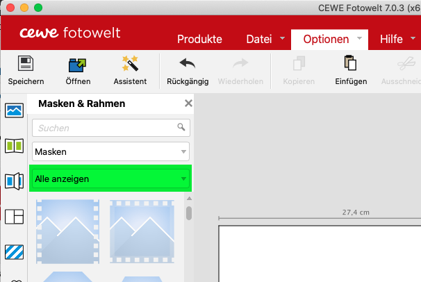421x282 pixels.
Task: Click the 27,4 cm width label
Action: click(x=356, y=213)
